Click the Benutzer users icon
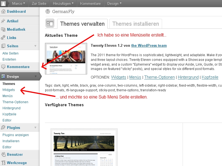The width and height of the screenshot is (222, 166). (x=3, y=154)
